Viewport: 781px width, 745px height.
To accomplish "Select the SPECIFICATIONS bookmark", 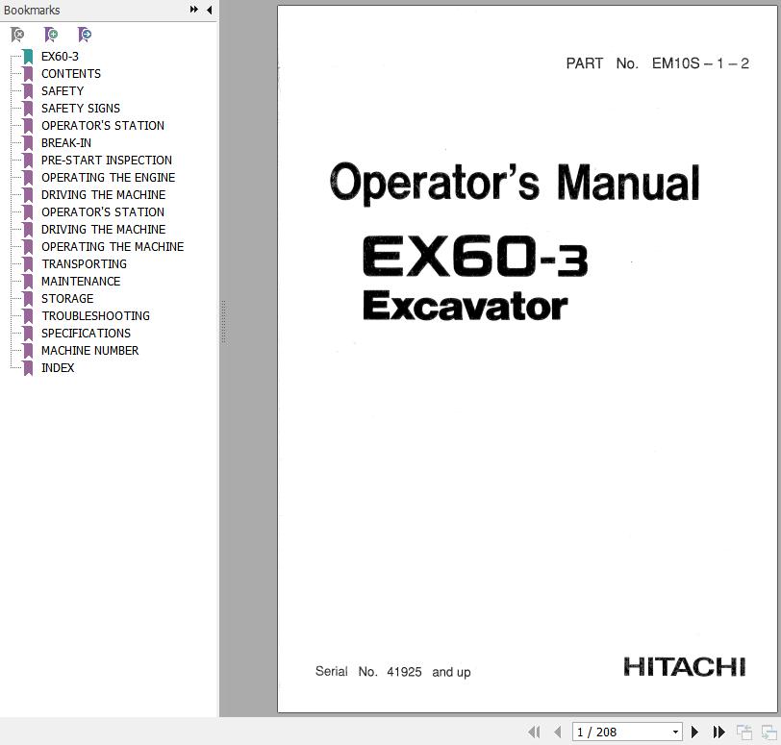I will [86, 334].
